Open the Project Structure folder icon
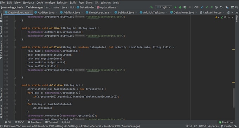The width and height of the screenshot is (239, 128). pos(227,7)
